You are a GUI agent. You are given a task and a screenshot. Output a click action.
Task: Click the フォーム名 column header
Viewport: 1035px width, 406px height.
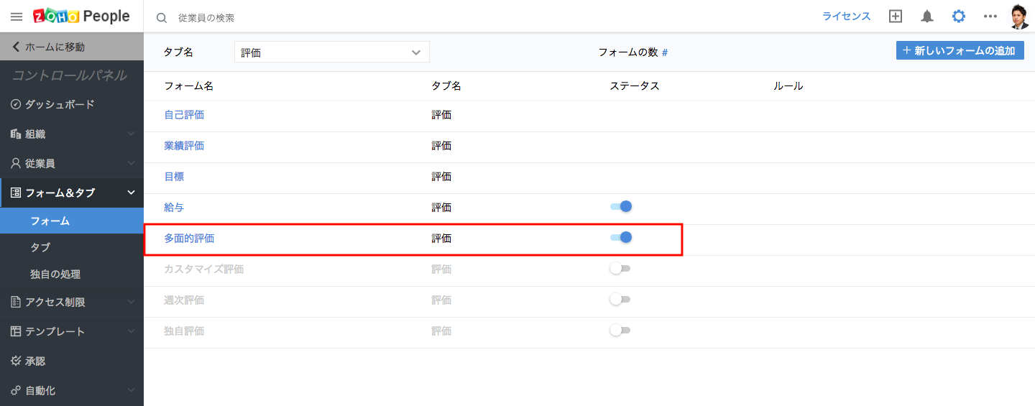point(188,86)
